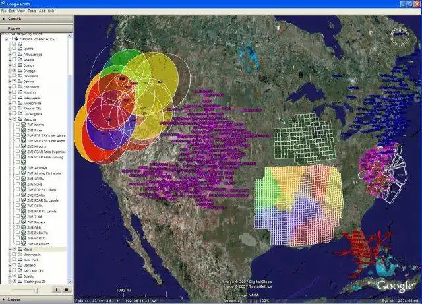Open the Edit menu

(x=12, y=11)
